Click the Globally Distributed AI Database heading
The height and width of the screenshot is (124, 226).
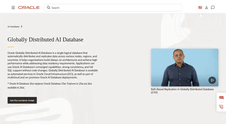pyautogui.click(x=45, y=39)
